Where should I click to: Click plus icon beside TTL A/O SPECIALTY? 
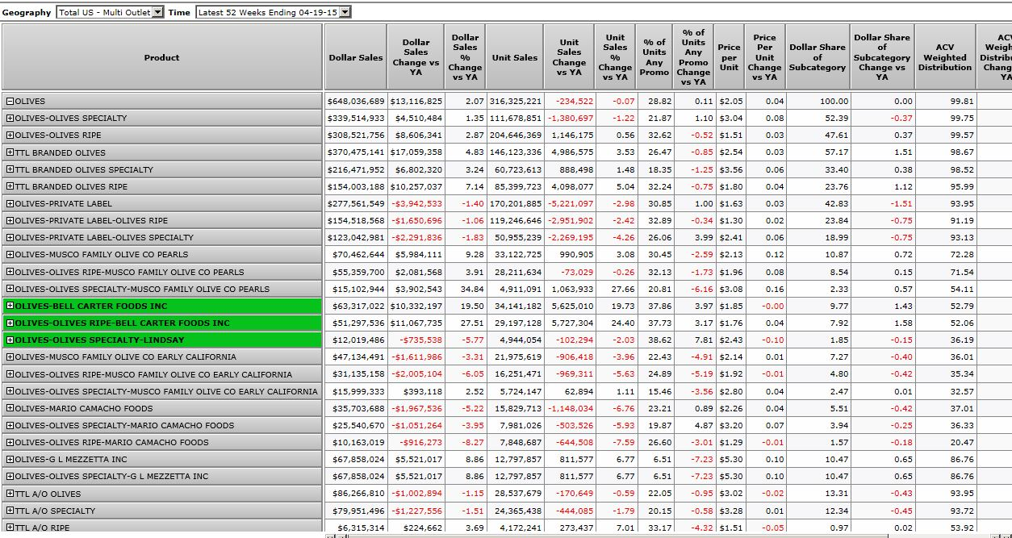click(x=10, y=511)
